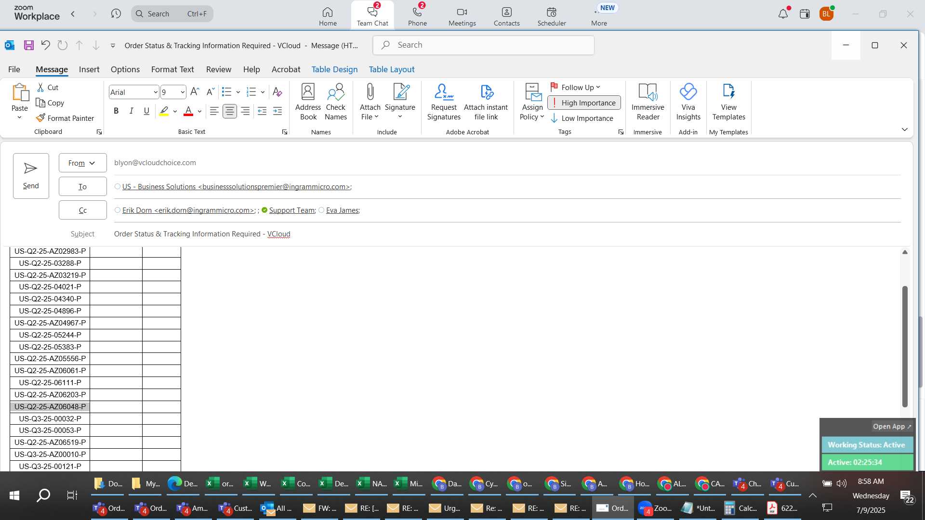The image size is (925, 520).
Task: Increase the paragraph indent
Action: pyautogui.click(x=277, y=111)
